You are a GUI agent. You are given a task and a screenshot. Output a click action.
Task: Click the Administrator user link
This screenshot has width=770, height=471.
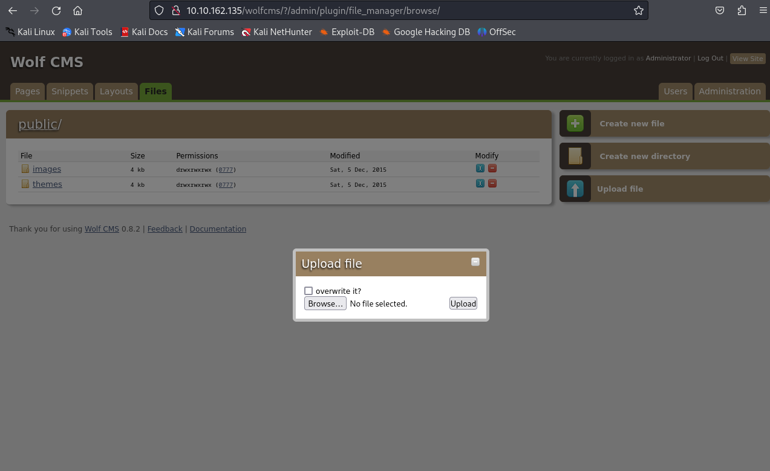[668, 58]
